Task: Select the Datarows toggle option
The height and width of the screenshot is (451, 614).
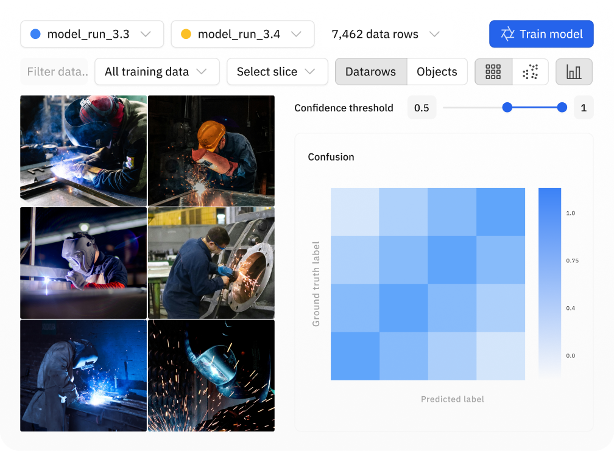Action: click(370, 72)
